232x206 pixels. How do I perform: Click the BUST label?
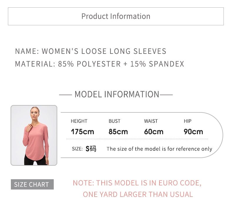click(x=115, y=121)
